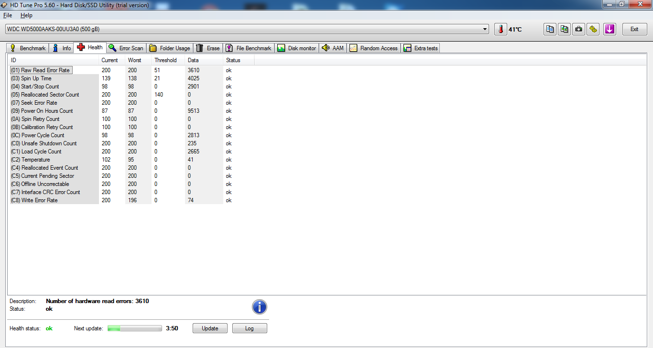Click the Worst column header
Viewport: 653px width, 348px height.
[138, 60]
